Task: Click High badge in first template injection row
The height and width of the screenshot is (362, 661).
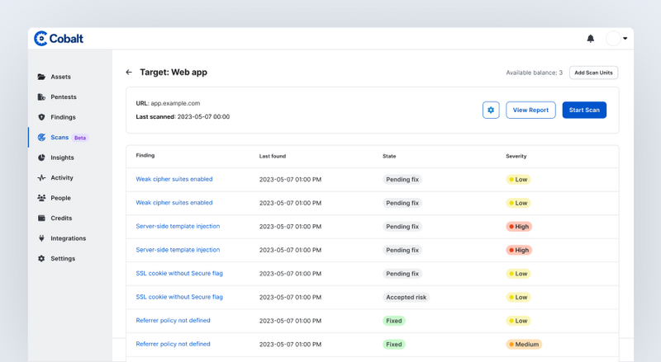Action: pos(519,227)
